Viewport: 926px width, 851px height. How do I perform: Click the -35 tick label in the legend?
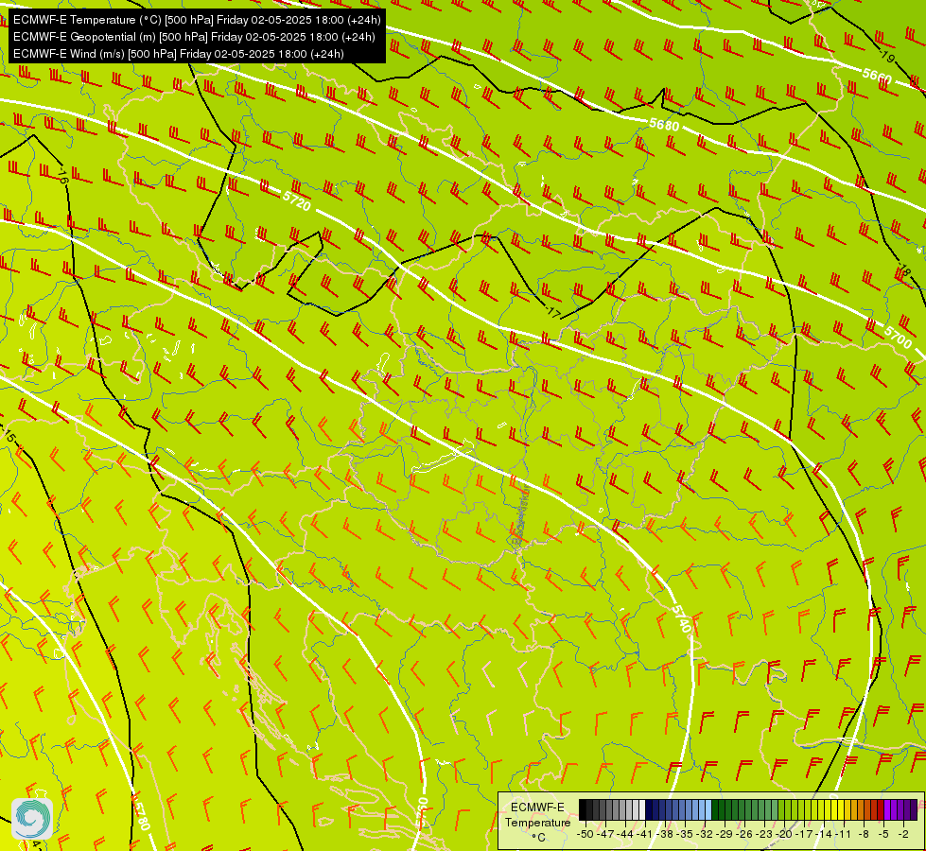point(685,834)
